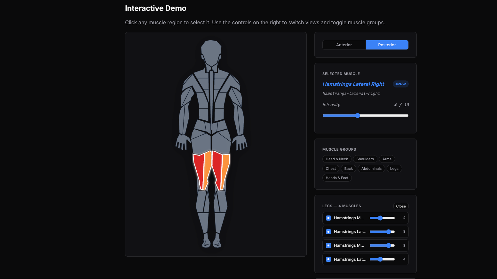Image resolution: width=497 pixels, height=279 pixels.
Task: Disable the first Hamstrings Lateral checkbox
Action: pos(328,232)
